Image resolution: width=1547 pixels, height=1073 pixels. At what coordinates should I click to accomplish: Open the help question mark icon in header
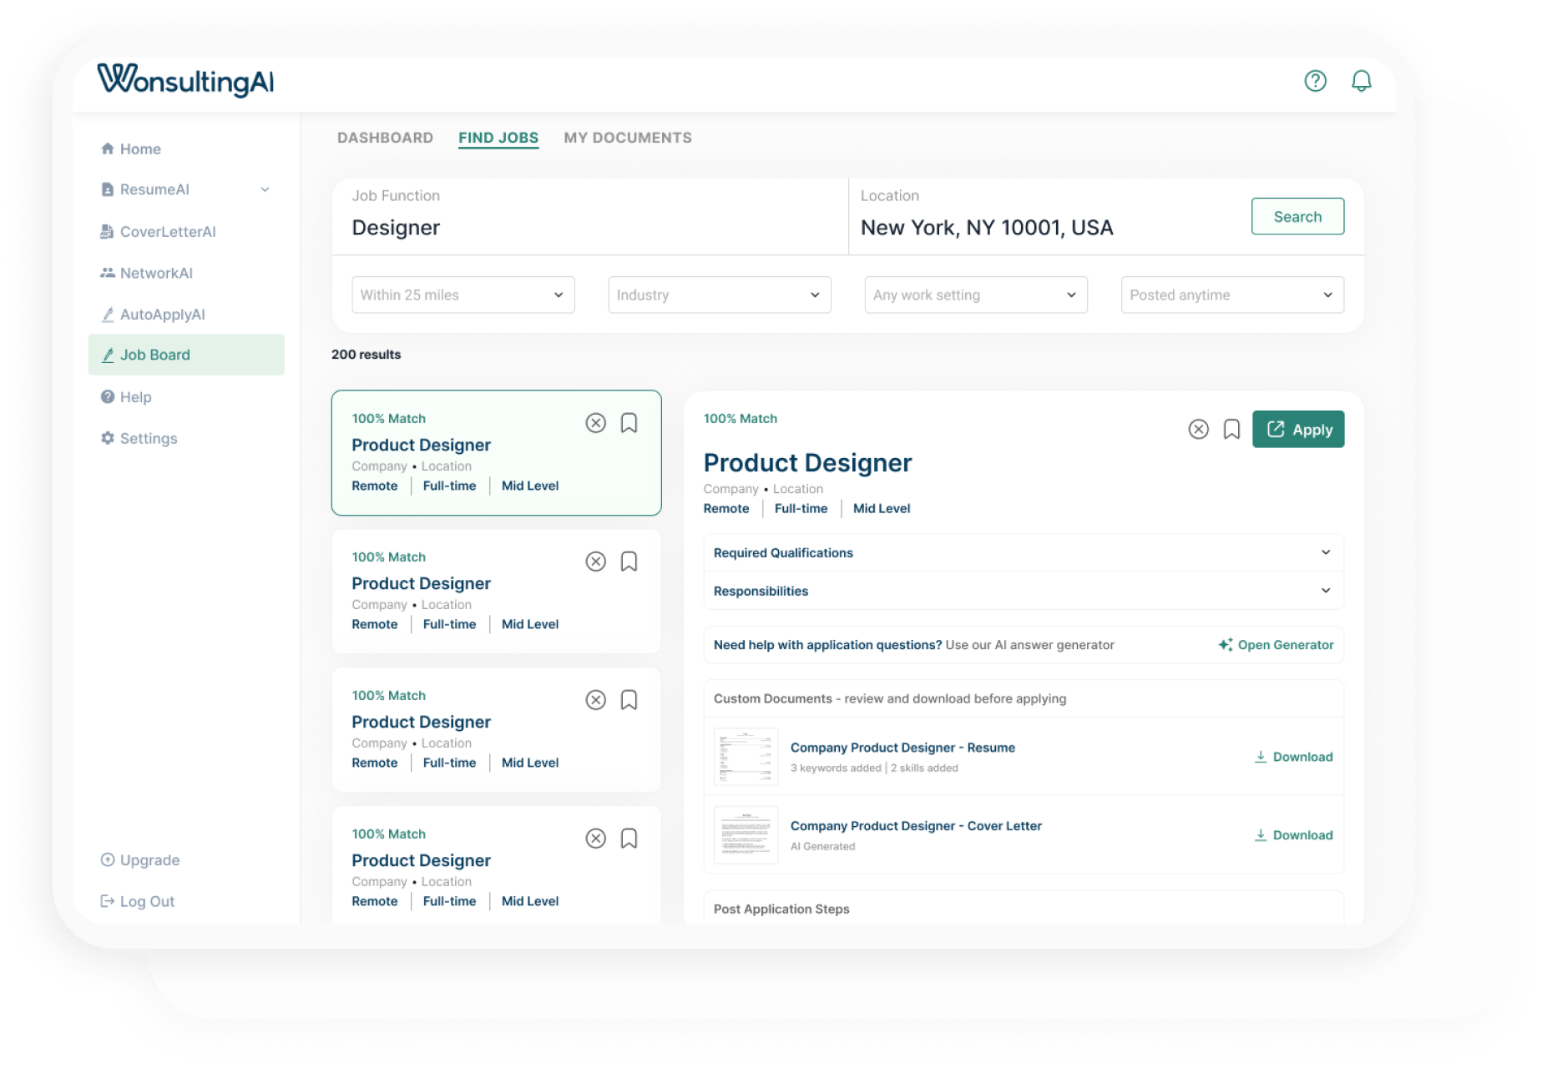(1315, 81)
